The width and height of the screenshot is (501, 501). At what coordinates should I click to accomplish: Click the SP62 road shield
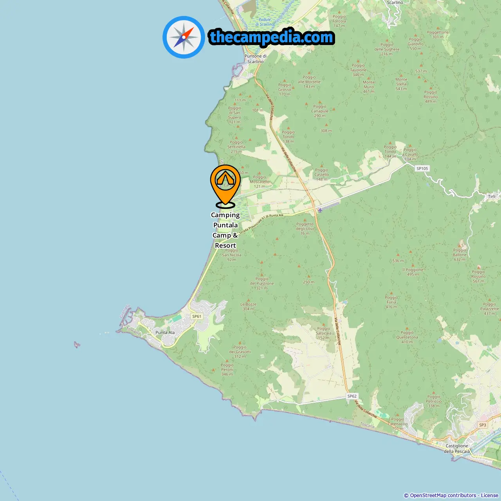coord(352,396)
